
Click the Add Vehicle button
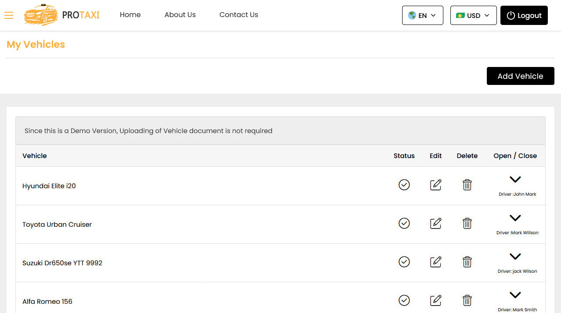tap(521, 76)
